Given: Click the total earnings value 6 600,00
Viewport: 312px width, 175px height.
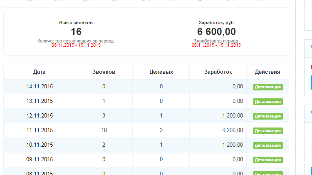Looking at the screenshot, I should pyautogui.click(x=216, y=32).
